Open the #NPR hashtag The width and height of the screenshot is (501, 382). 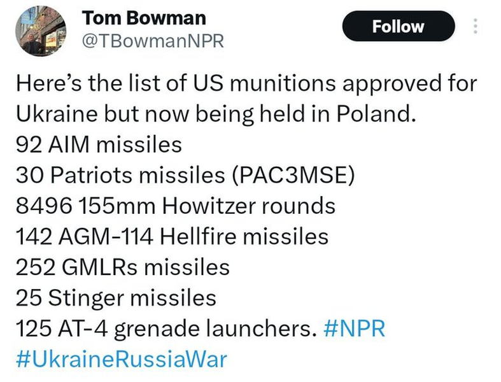pos(355,329)
